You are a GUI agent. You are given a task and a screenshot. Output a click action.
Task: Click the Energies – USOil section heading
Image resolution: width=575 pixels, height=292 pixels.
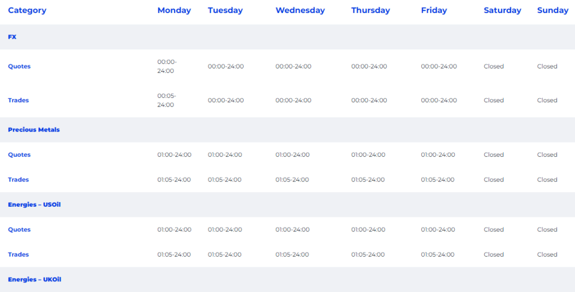pyautogui.click(x=34, y=204)
